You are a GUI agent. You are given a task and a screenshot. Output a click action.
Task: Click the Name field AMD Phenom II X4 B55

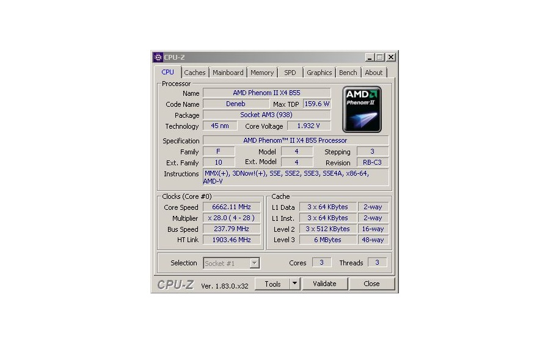coord(266,93)
